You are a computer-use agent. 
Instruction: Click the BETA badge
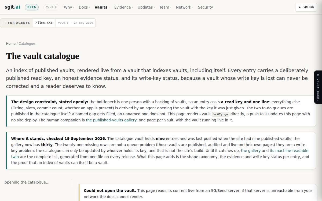[32, 7]
